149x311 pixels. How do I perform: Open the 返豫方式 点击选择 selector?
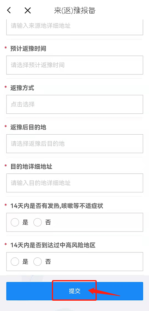(x=74, y=104)
